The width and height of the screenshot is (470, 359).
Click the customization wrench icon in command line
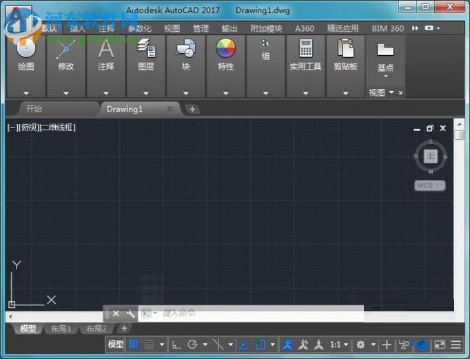(130, 314)
